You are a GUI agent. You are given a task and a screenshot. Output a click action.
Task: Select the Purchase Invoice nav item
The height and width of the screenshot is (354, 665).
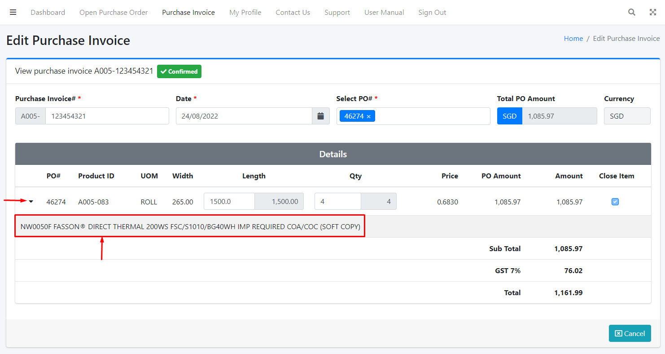tap(188, 13)
